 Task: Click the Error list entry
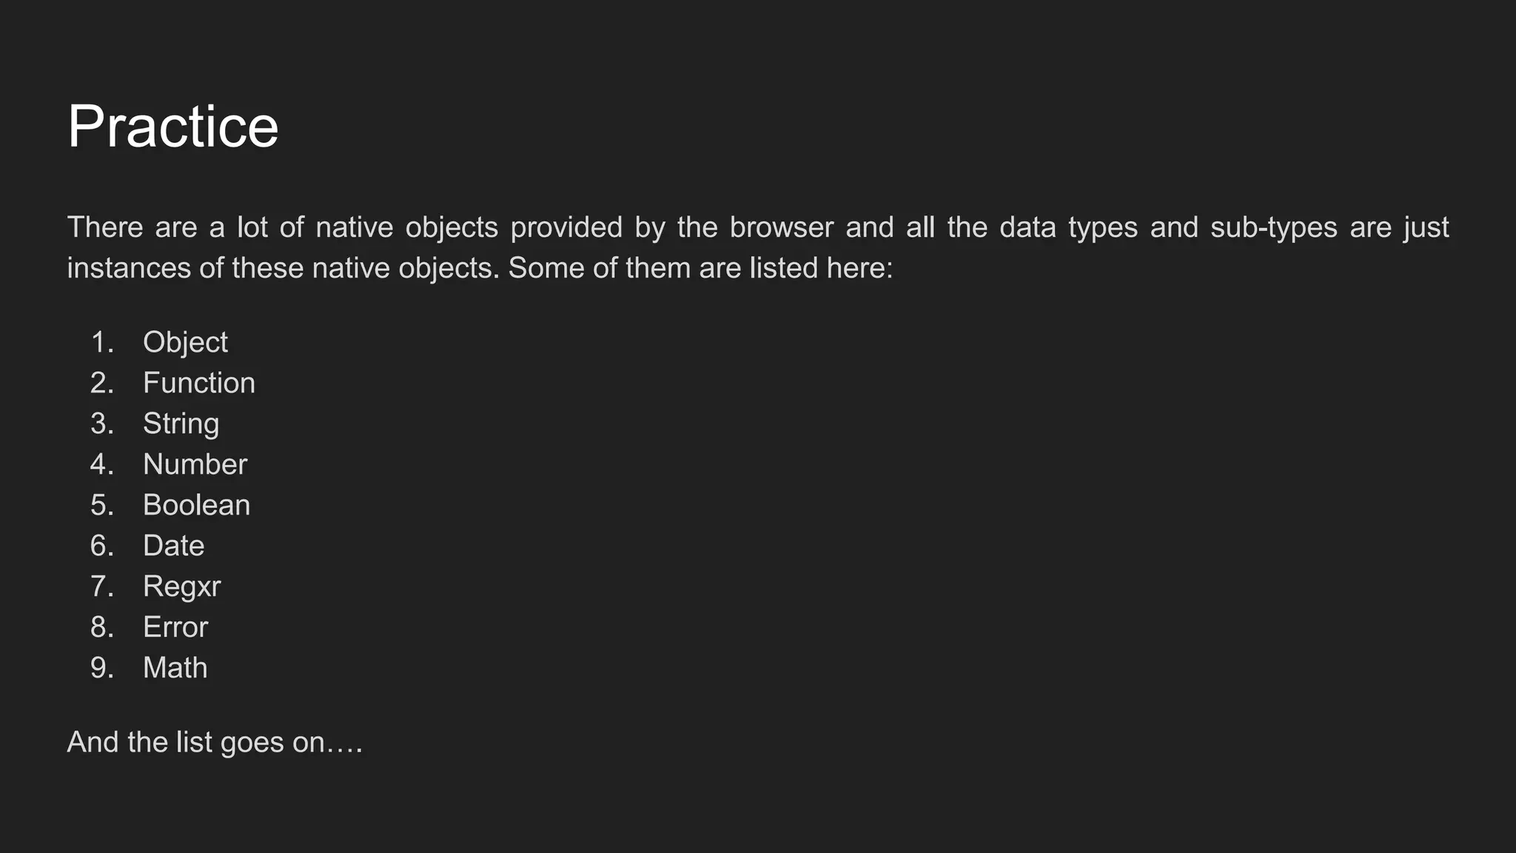[175, 627]
